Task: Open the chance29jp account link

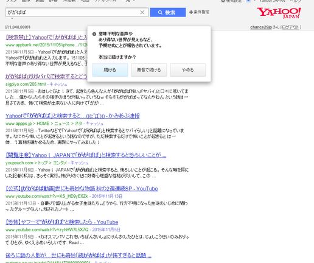Action: (261, 27)
